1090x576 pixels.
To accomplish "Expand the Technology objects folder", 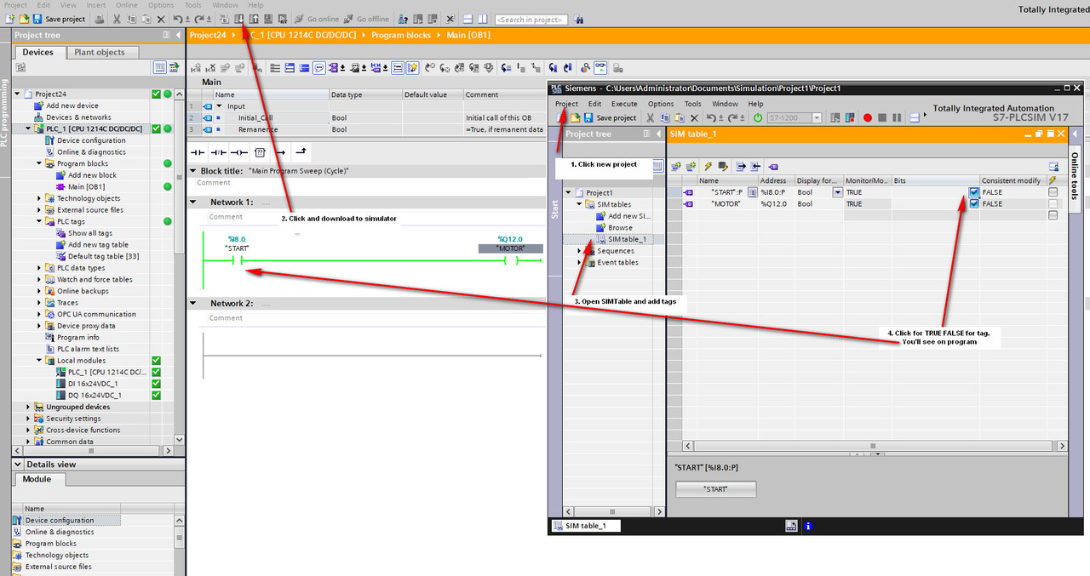I will point(39,198).
